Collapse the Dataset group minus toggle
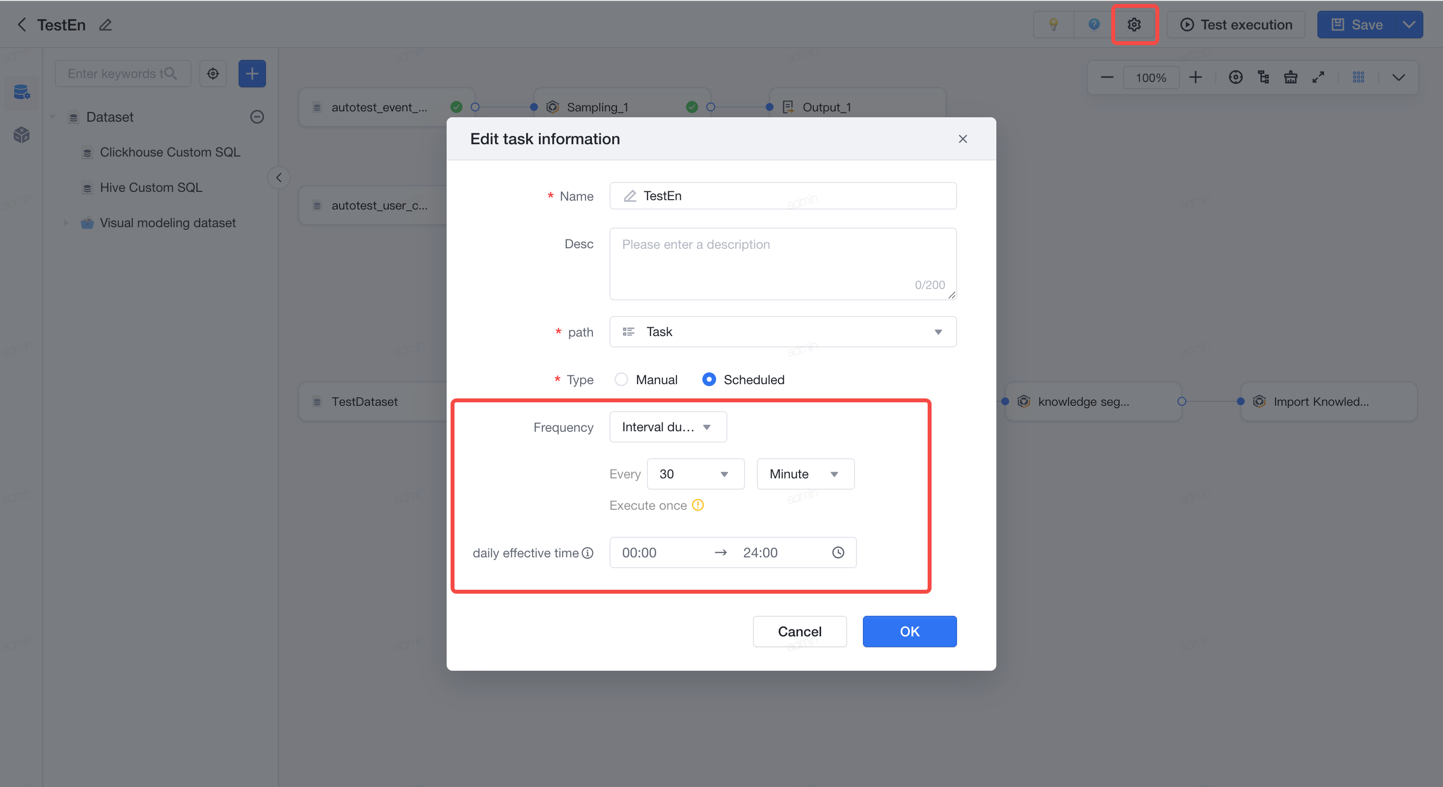 click(x=257, y=116)
